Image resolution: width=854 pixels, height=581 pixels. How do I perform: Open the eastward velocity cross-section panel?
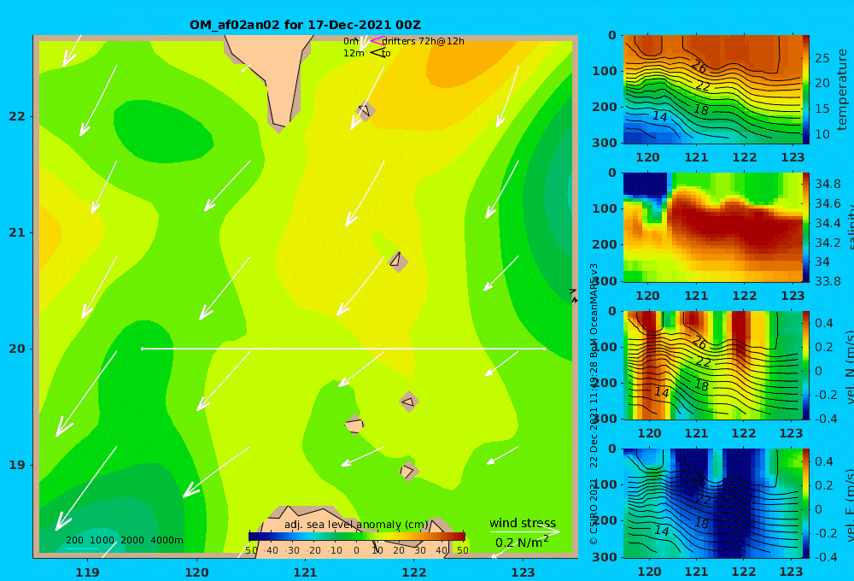(x=712, y=503)
